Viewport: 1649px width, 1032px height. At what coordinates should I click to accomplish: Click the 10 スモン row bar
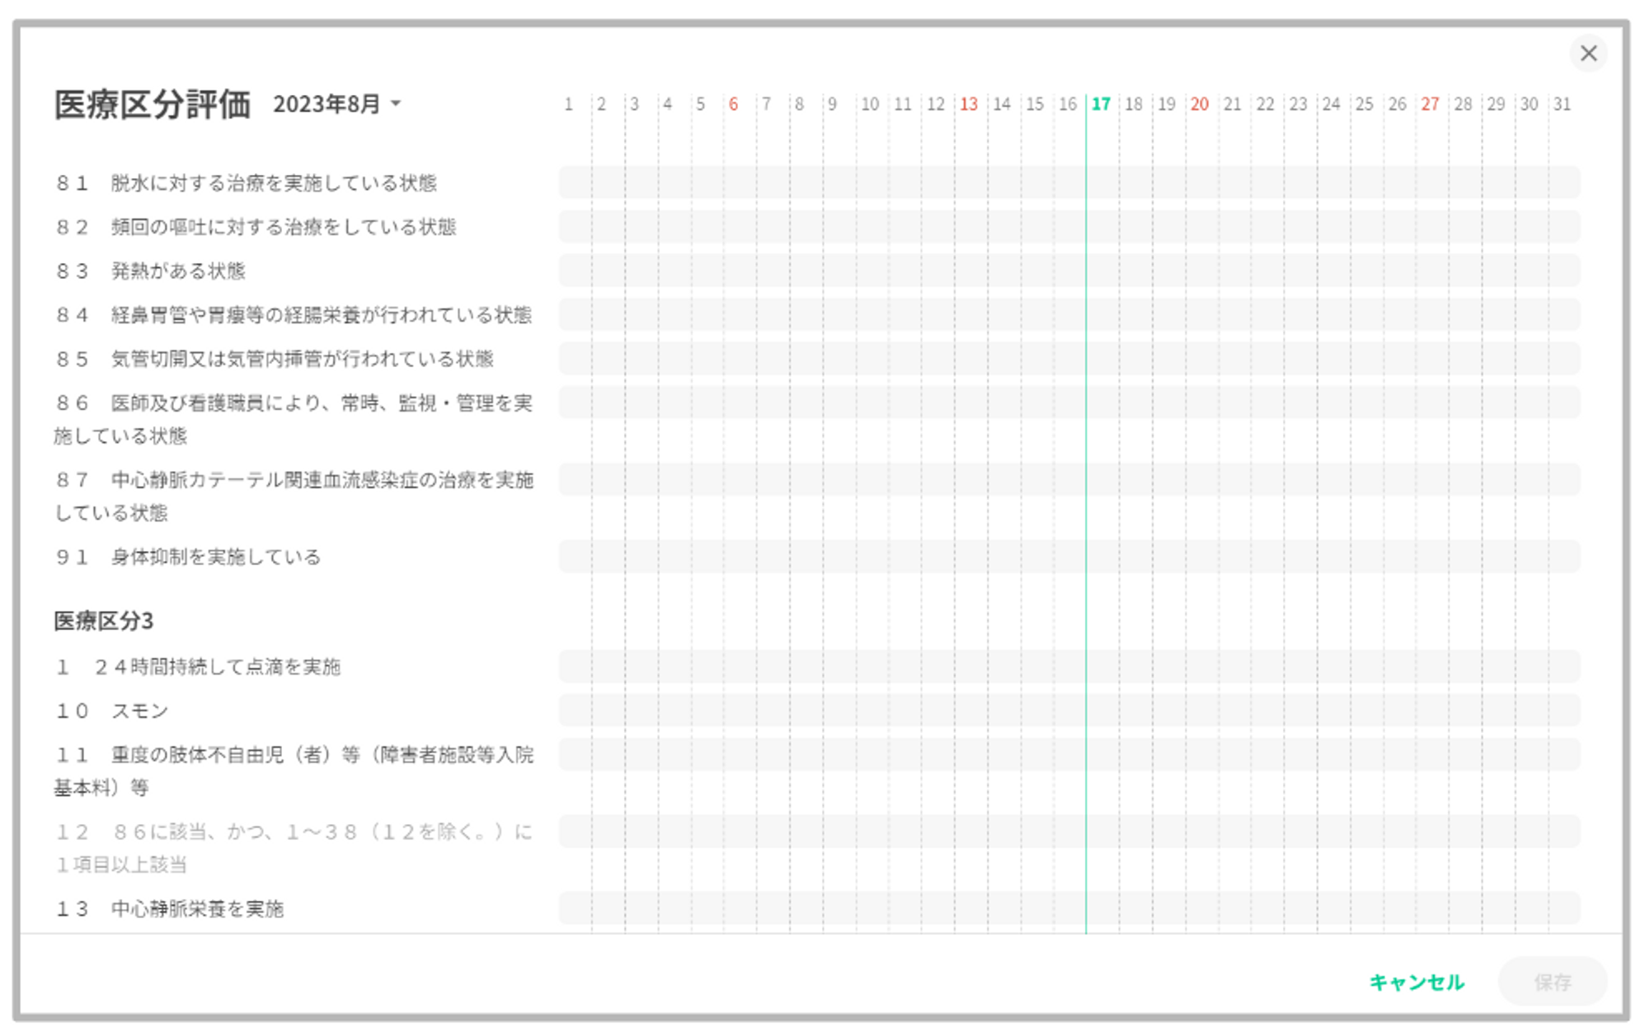(x=1069, y=710)
